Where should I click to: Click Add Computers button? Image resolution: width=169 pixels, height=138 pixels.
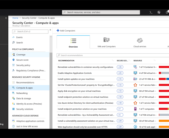point(66,31)
